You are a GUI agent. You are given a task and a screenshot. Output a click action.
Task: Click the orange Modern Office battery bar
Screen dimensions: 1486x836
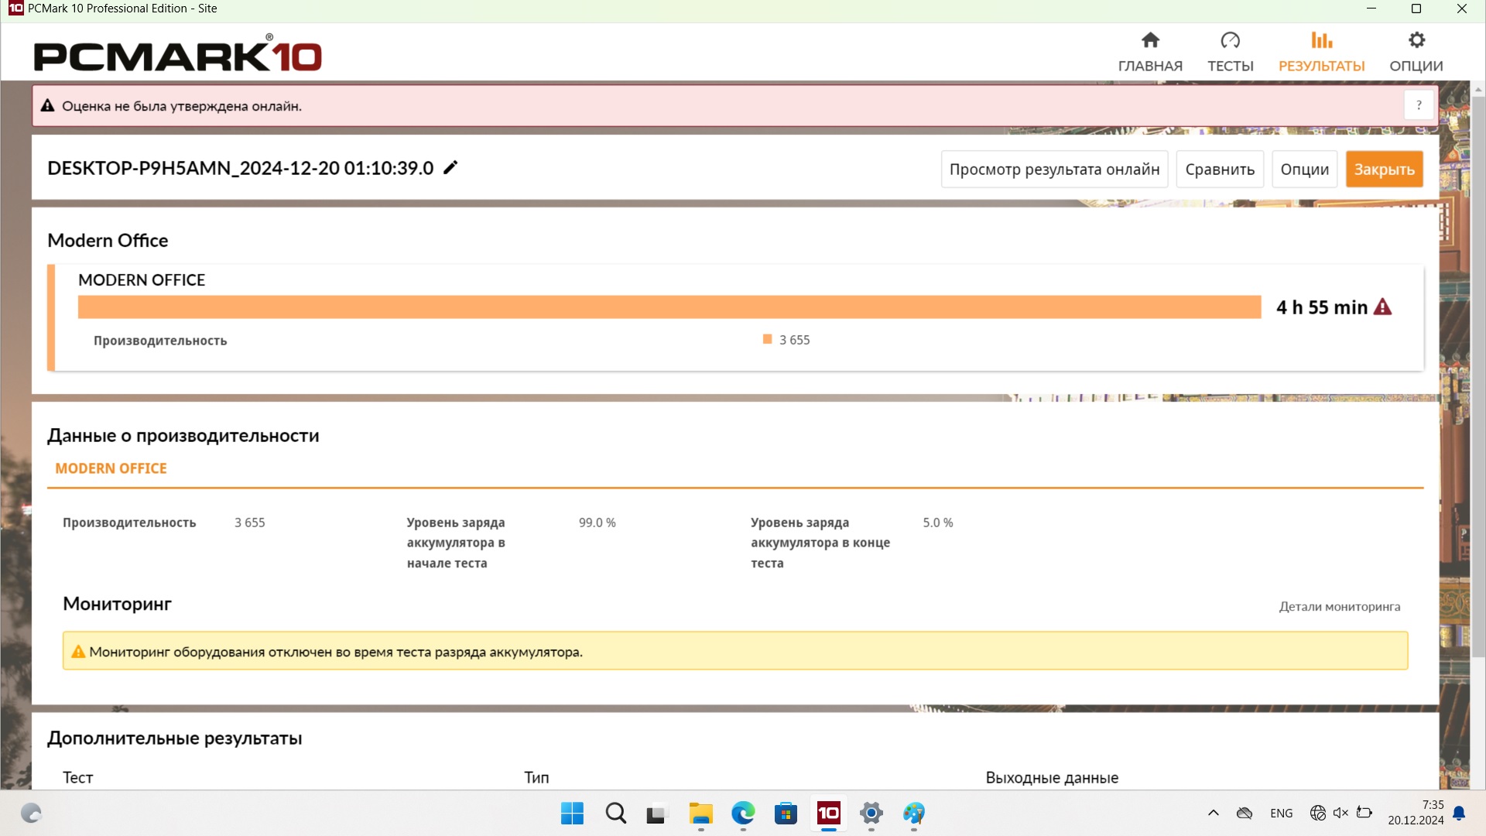coord(669,307)
